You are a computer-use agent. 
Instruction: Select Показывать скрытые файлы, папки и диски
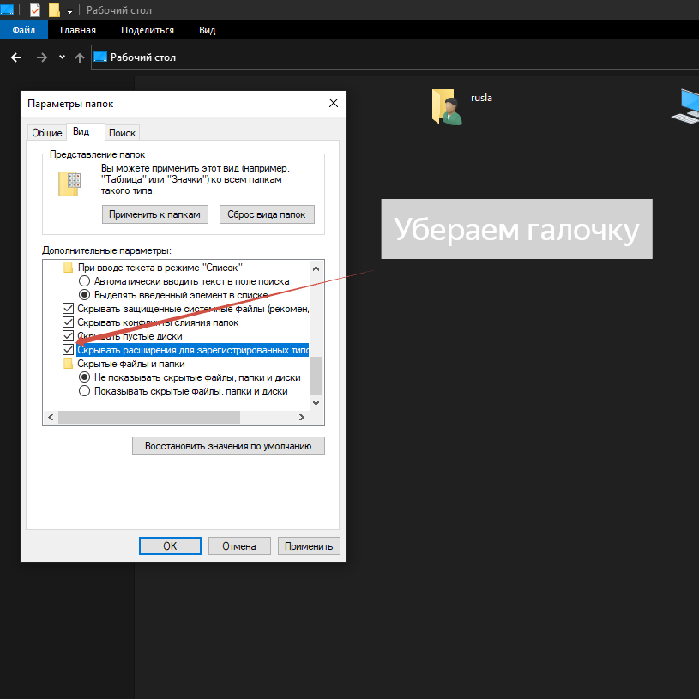pos(183,391)
